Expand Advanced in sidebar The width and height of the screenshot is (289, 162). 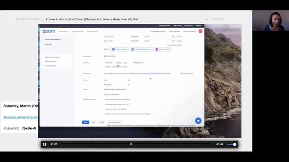(x=48, y=44)
